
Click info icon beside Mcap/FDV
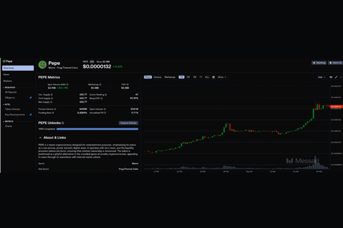(102, 98)
